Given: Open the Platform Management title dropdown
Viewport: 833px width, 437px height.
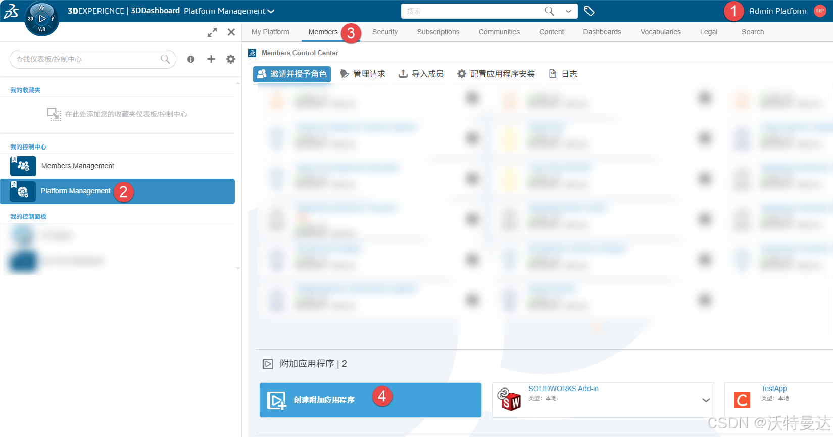Looking at the screenshot, I should (229, 11).
